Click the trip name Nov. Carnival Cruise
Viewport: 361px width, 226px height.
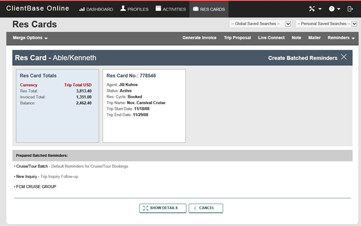[146, 103]
